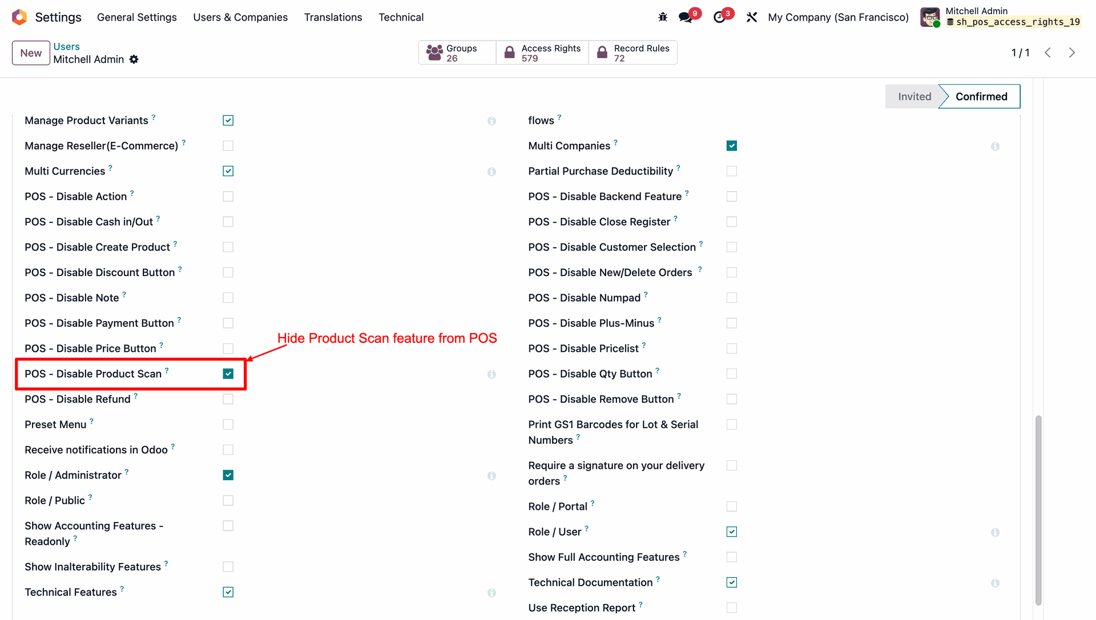Enable POS - Disable Refund checkbox
The image size is (1096, 620).
click(228, 399)
